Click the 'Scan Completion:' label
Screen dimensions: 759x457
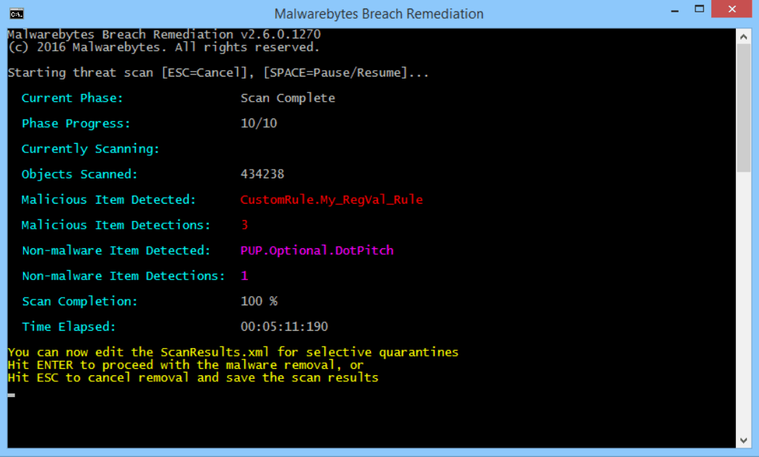pyautogui.click(x=80, y=301)
